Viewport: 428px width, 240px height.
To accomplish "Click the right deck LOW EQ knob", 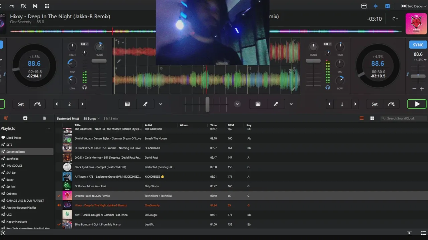I will tap(340, 80).
